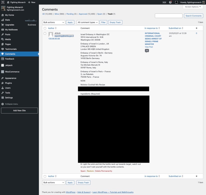Tick the checkbox beside the JESUS comment
The width and height of the screenshot is (206, 195).
[x=45, y=33]
